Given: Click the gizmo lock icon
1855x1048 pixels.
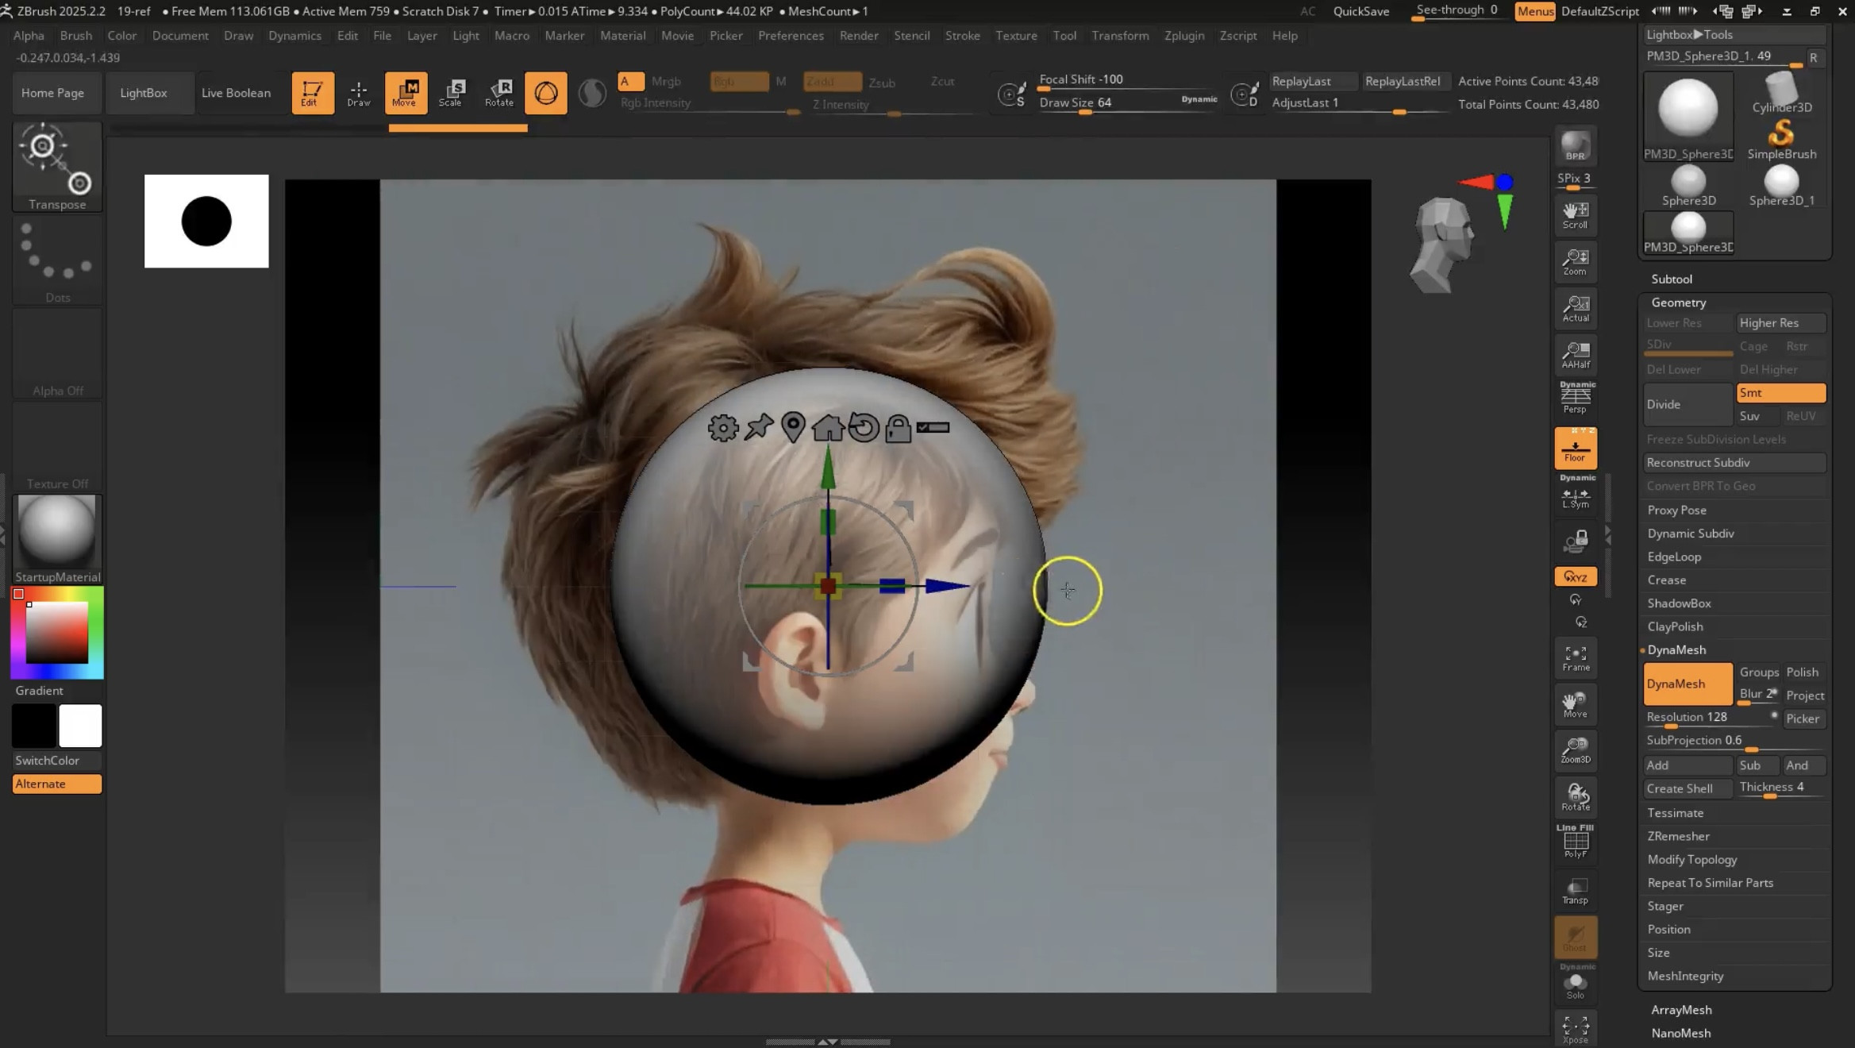Looking at the screenshot, I should (898, 428).
